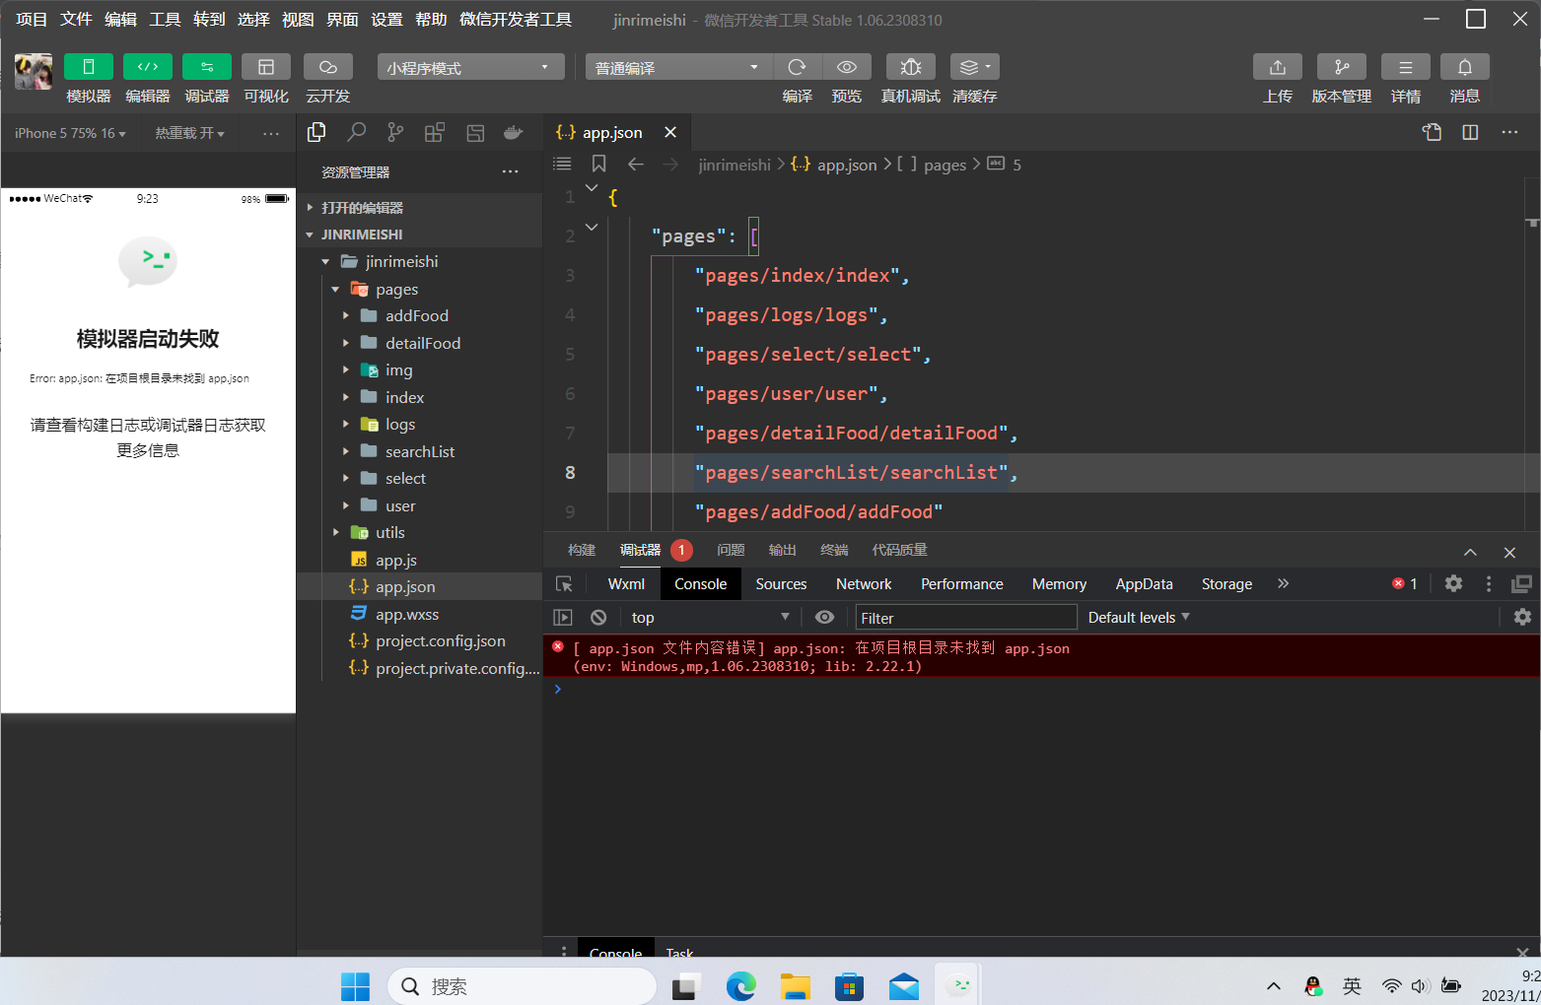This screenshot has width=1541, height=1005.
Task: Toggle the bookmark icon in breadcrumb bar
Action: coord(598,165)
